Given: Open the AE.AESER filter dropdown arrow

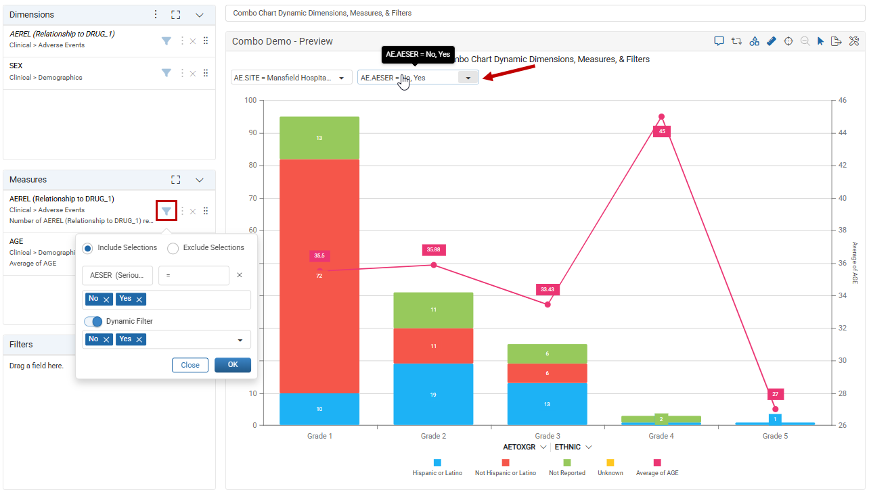Looking at the screenshot, I should [x=468, y=78].
